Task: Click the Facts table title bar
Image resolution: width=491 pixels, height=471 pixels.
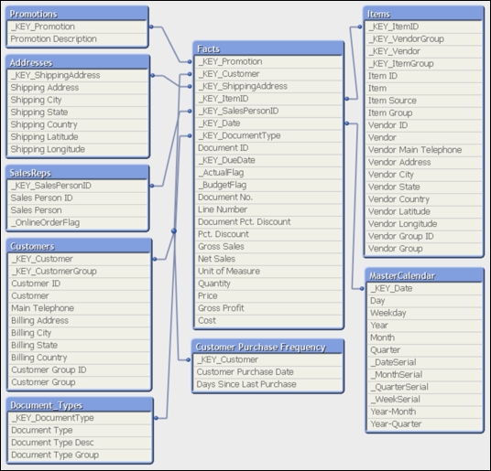Action: (x=268, y=48)
